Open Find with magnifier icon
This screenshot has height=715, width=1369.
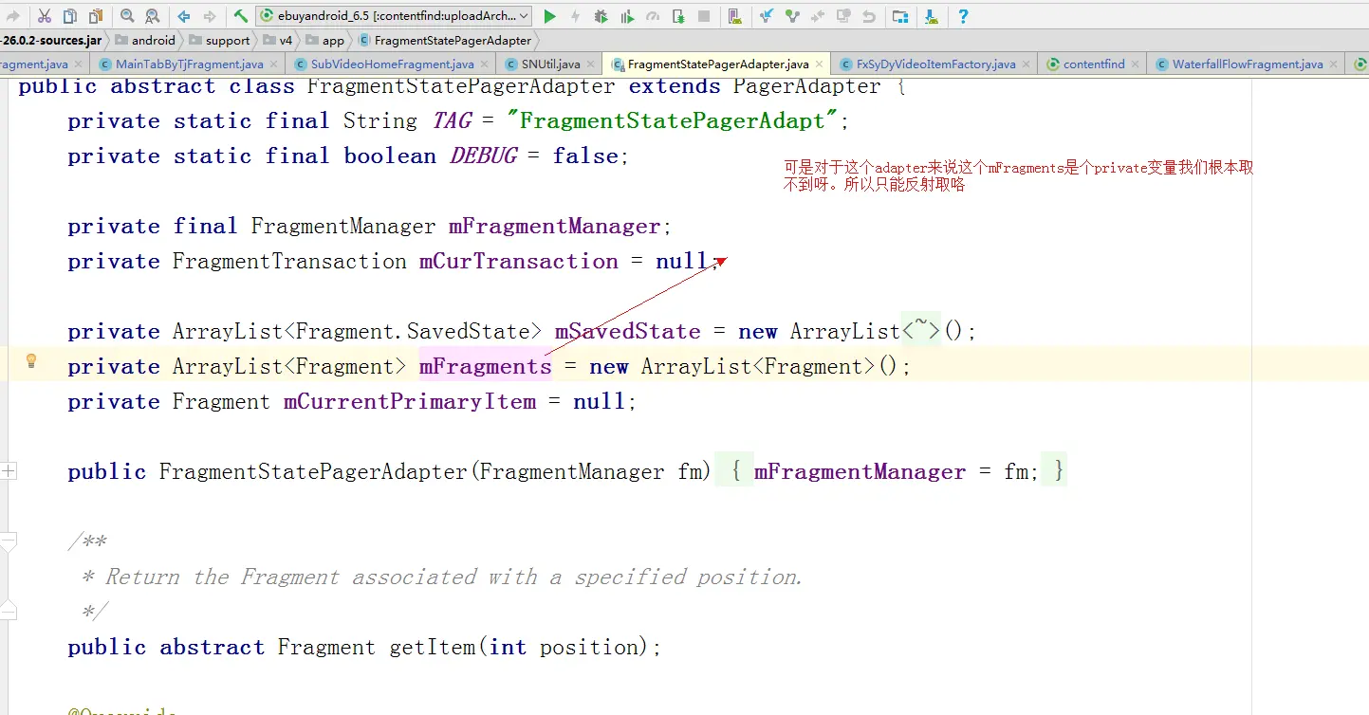pos(127,16)
